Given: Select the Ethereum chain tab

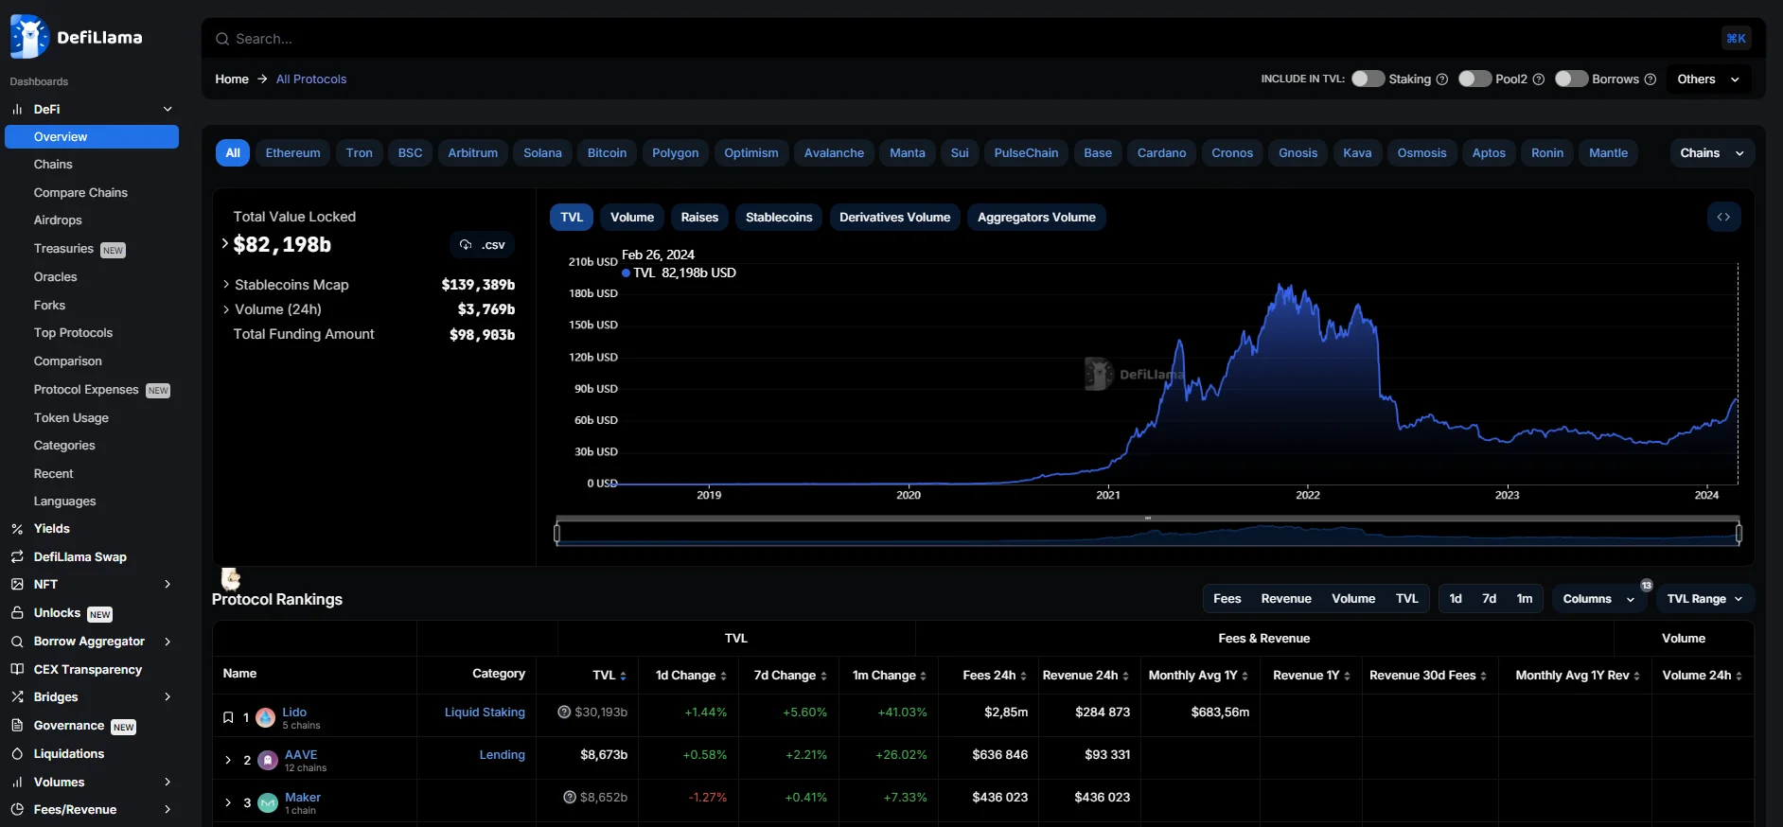Looking at the screenshot, I should [x=293, y=153].
